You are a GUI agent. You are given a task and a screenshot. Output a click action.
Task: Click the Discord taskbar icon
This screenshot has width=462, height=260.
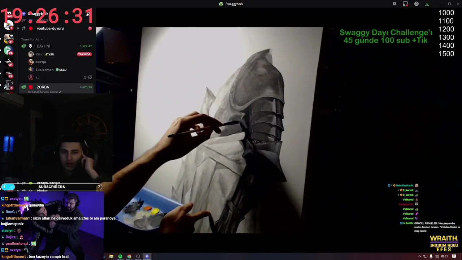tap(147, 256)
